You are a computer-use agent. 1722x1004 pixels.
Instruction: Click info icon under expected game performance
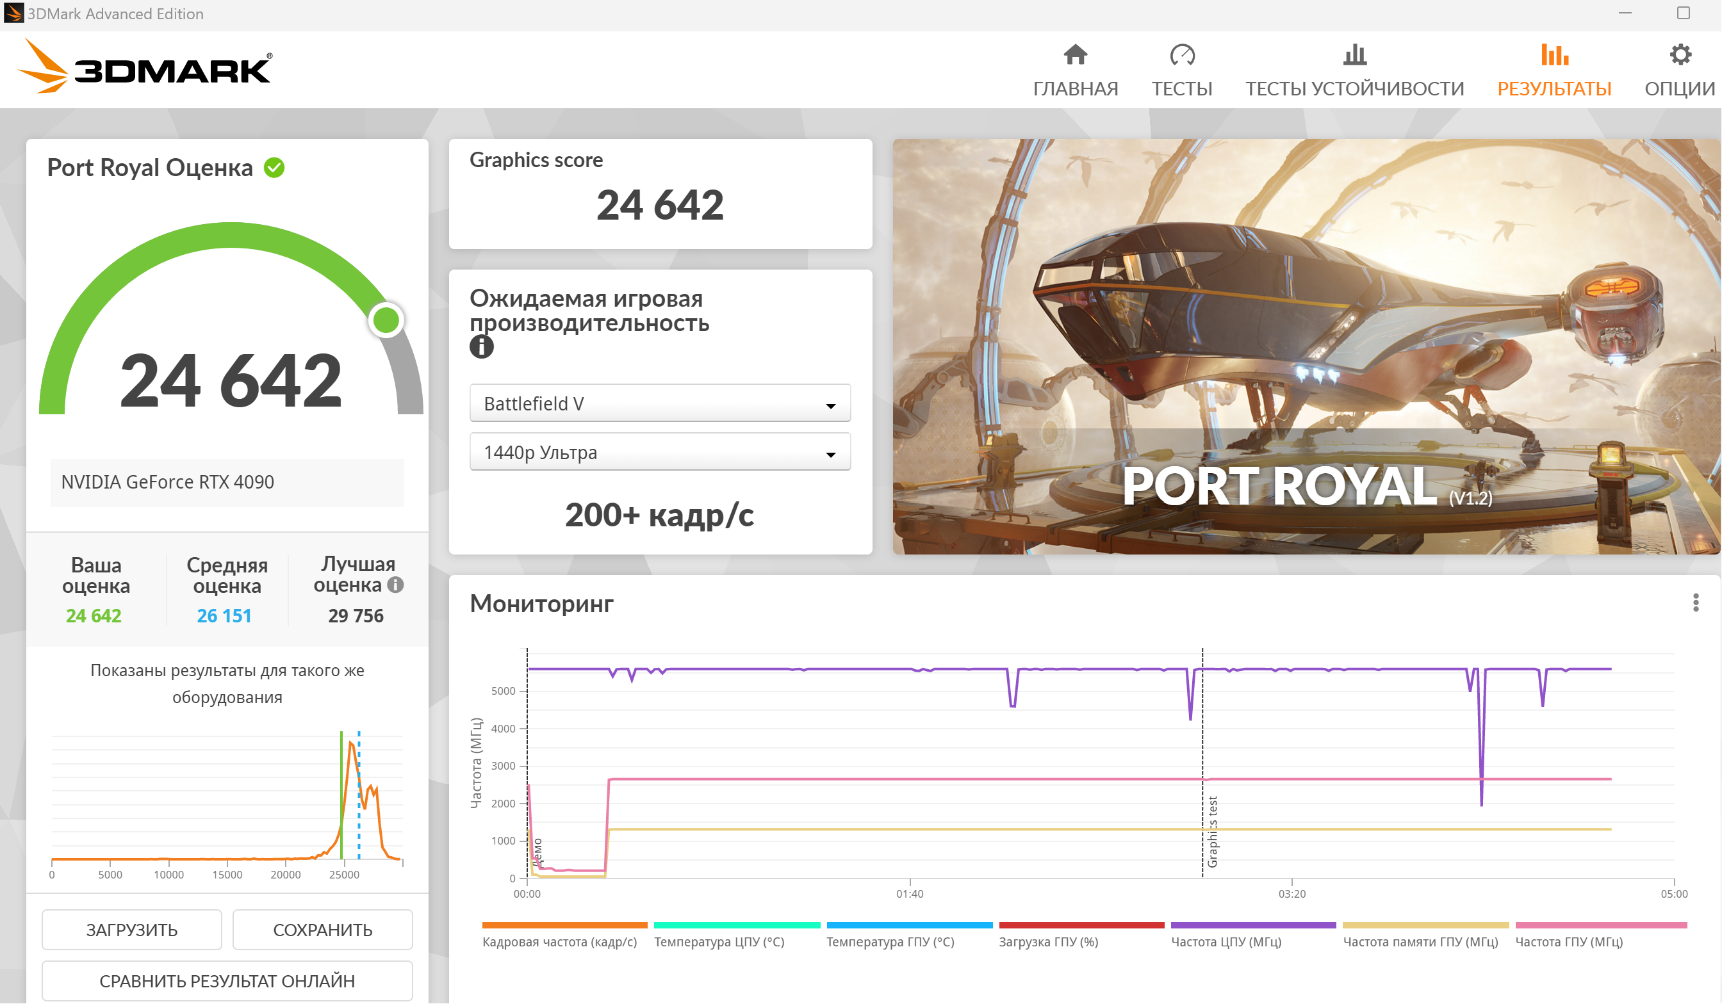(x=481, y=347)
